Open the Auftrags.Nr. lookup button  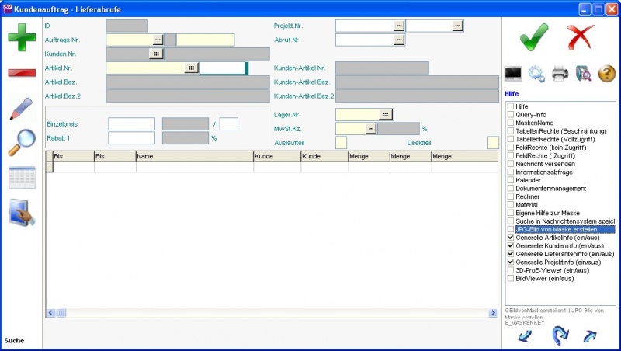click(x=157, y=39)
